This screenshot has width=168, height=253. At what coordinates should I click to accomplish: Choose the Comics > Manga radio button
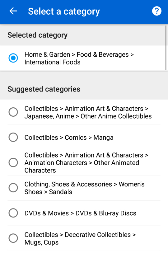tap(13, 137)
